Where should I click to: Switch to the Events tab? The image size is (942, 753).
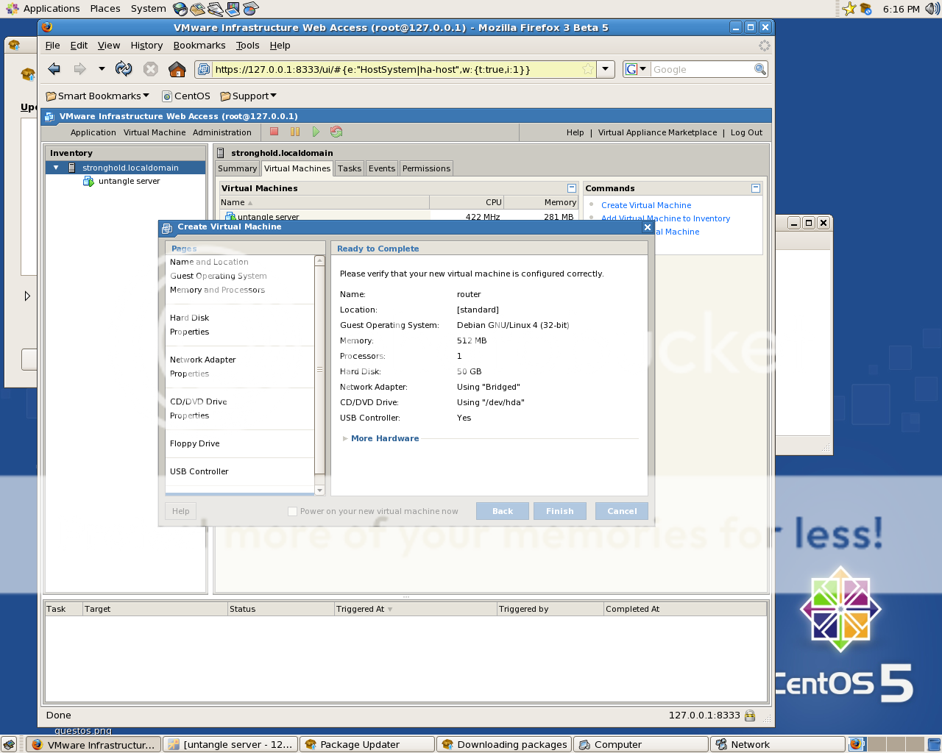[x=382, y=168]
